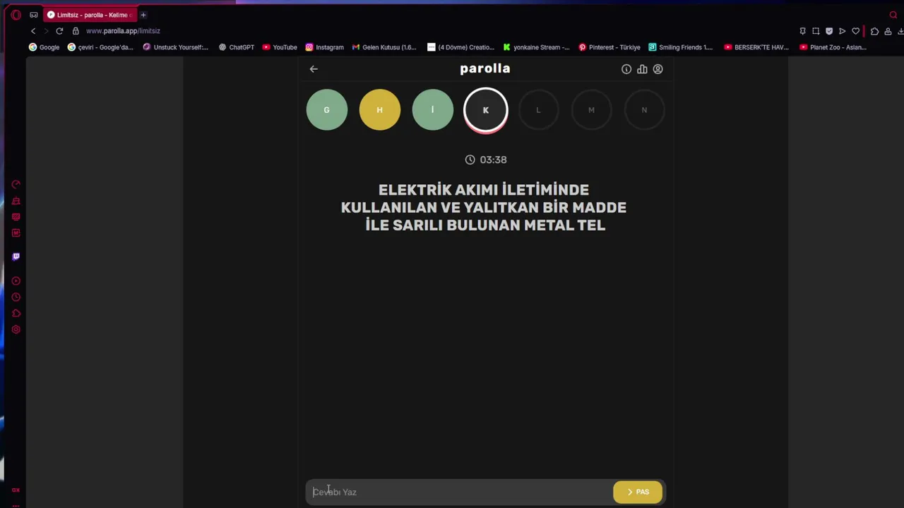The width and height of the screenshot is (904, 508).
Task: Open the browser account profile icon
Action: tap(888, 31)
